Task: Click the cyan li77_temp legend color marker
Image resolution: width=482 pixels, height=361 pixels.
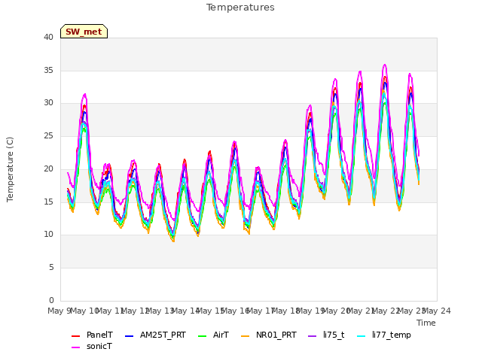Action: (x=361, y=336)
